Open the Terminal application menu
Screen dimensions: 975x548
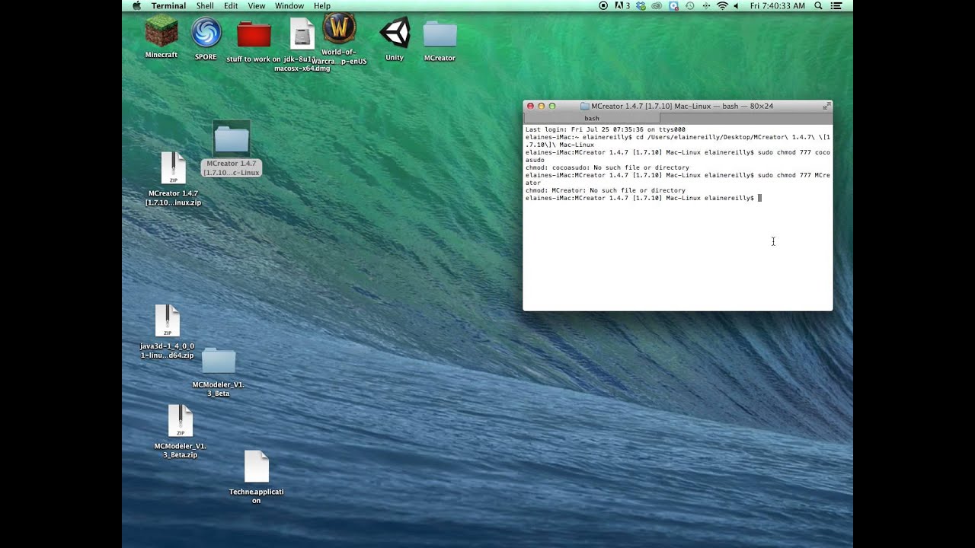click(x=168, y=5)
